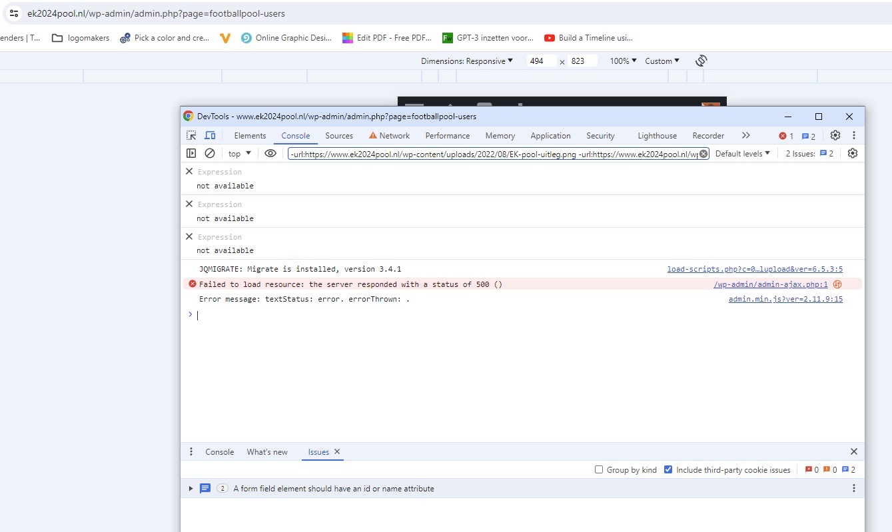The height and width of the screenshot is (532, 892).
Task: Rotate device orientation icon
Action: pos(701,61)
